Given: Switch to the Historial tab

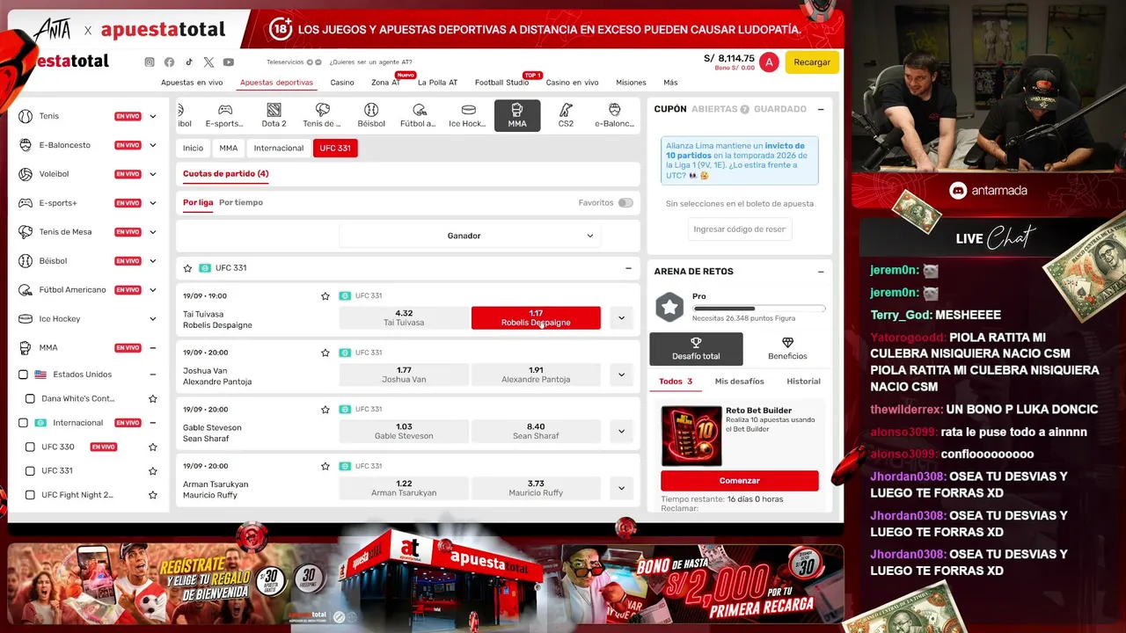Looking at the screenshot, I should tap(803, 382).
